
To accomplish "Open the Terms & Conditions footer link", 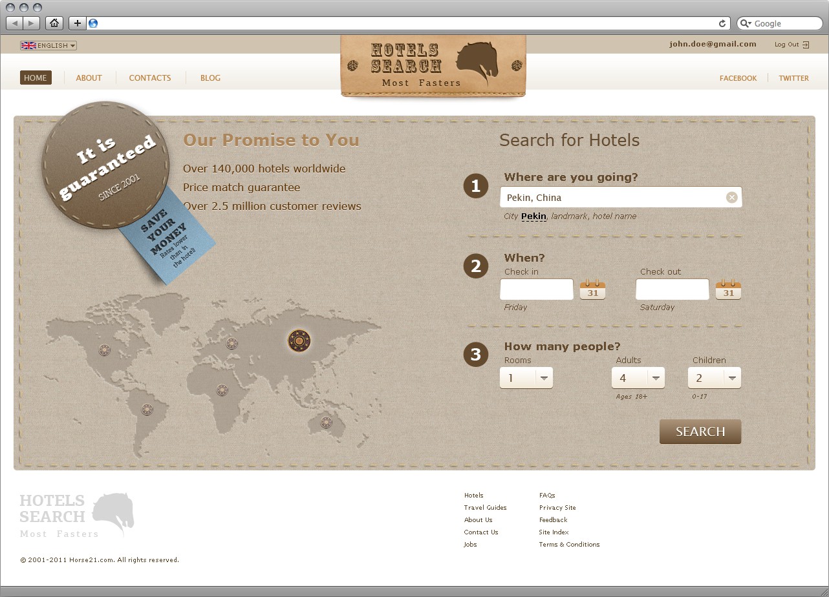I will coord(570,545).
